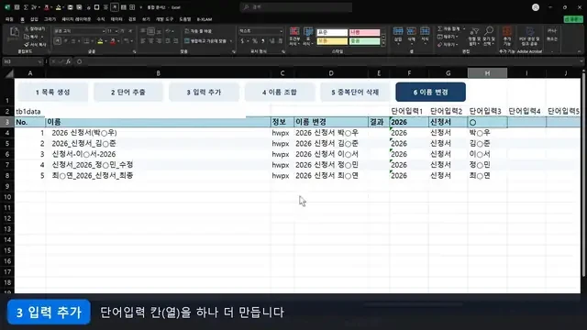Click the insert function fx icon
587x330 pixels.
tap(68, 61)
